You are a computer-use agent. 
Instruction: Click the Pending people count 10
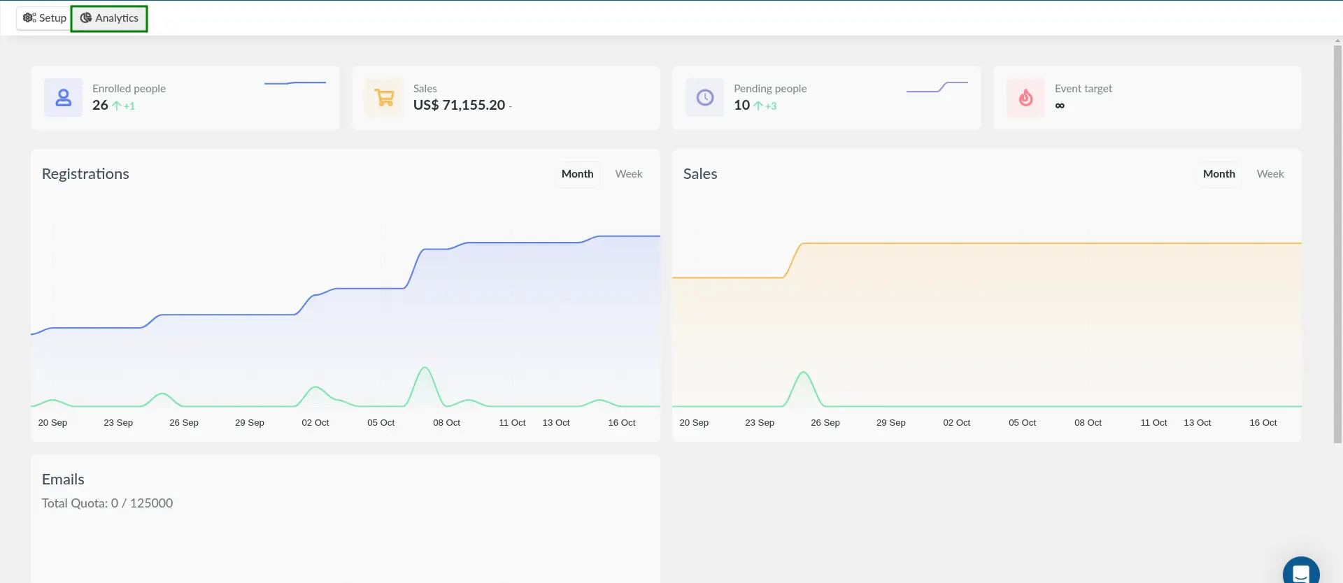741,106
